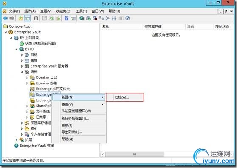Click the clipboard Paste icon in the toolbar
This screenshot has width=237, height=168.
point(36,18)
